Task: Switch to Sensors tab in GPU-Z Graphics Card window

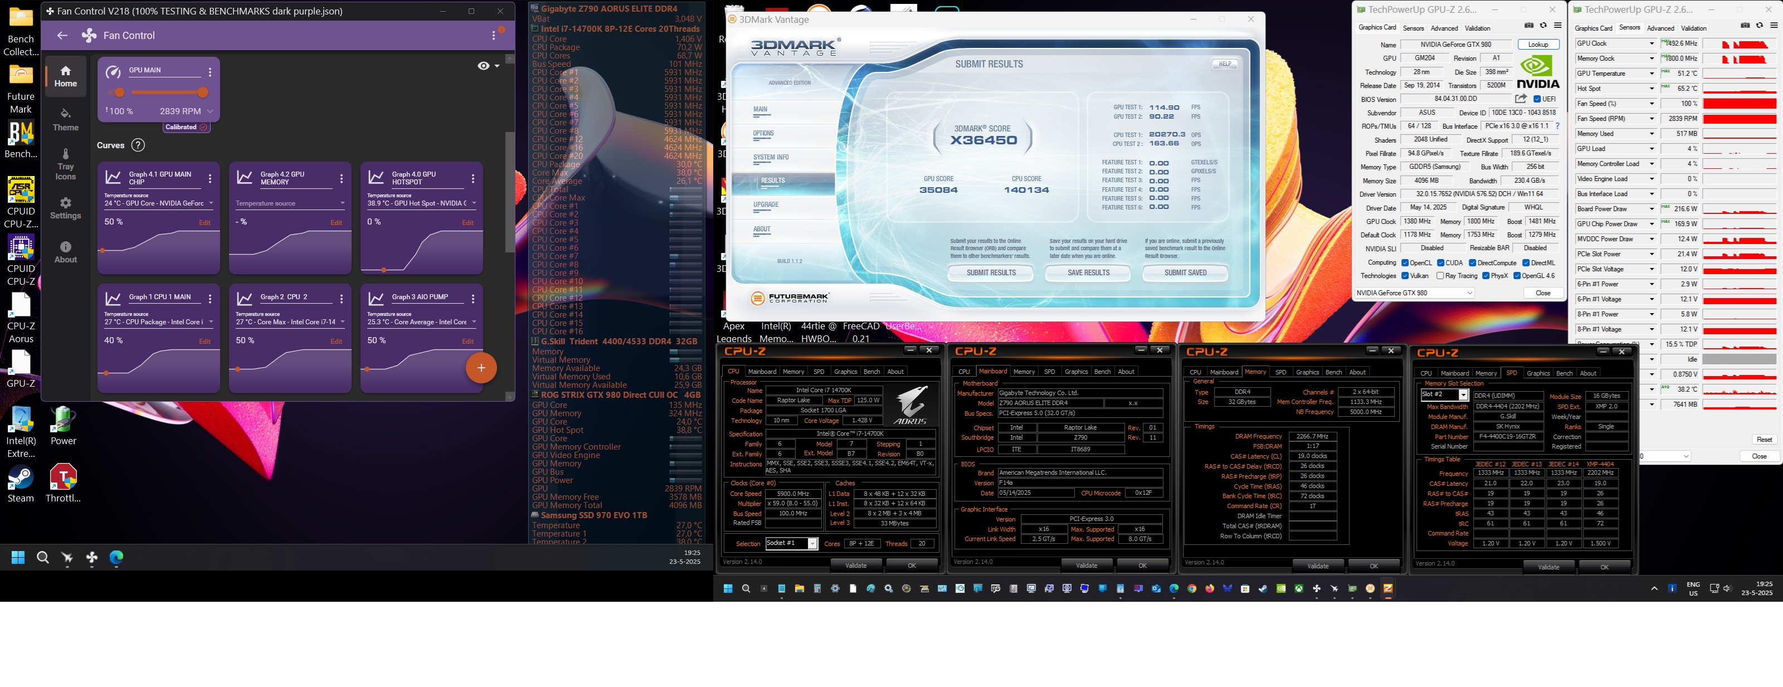Action: 1412,28
